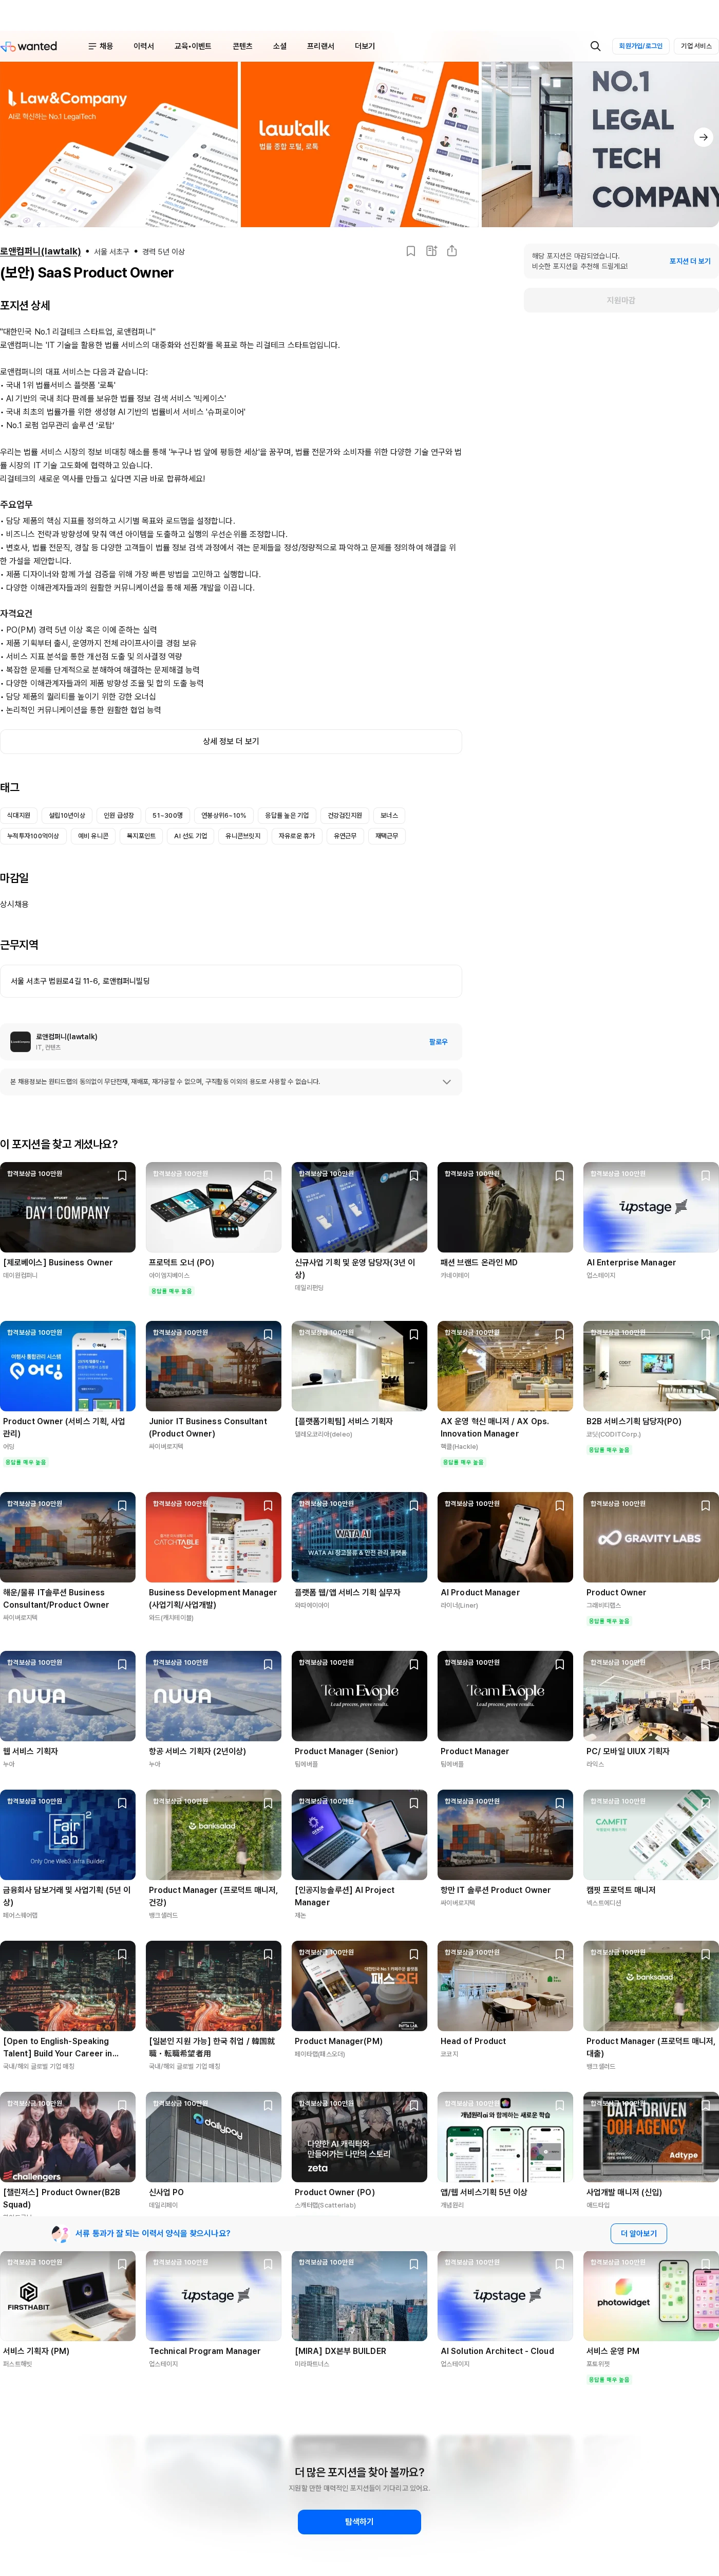Open 기업 서비스 button
719x2576 pixels.
696,46
